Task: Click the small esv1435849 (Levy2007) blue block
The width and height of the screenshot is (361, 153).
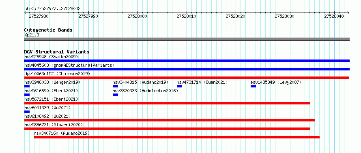Action: click(253, 86)
